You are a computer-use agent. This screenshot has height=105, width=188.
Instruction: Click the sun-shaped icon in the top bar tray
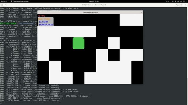click(173, 1)
